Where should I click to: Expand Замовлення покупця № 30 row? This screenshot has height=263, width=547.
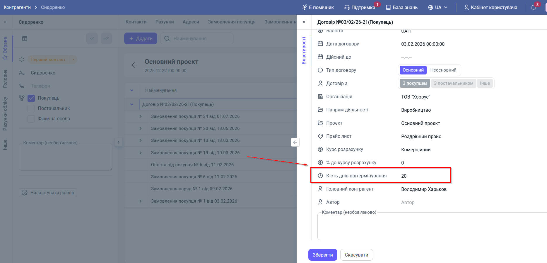coord(141,128)
